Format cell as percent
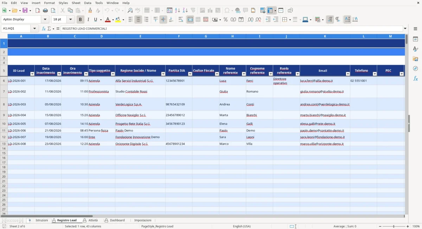 click(226, 20)
